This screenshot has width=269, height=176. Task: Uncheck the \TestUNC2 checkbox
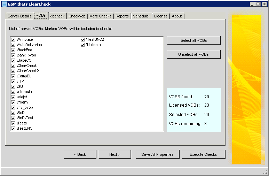click(x=83, y=40)
